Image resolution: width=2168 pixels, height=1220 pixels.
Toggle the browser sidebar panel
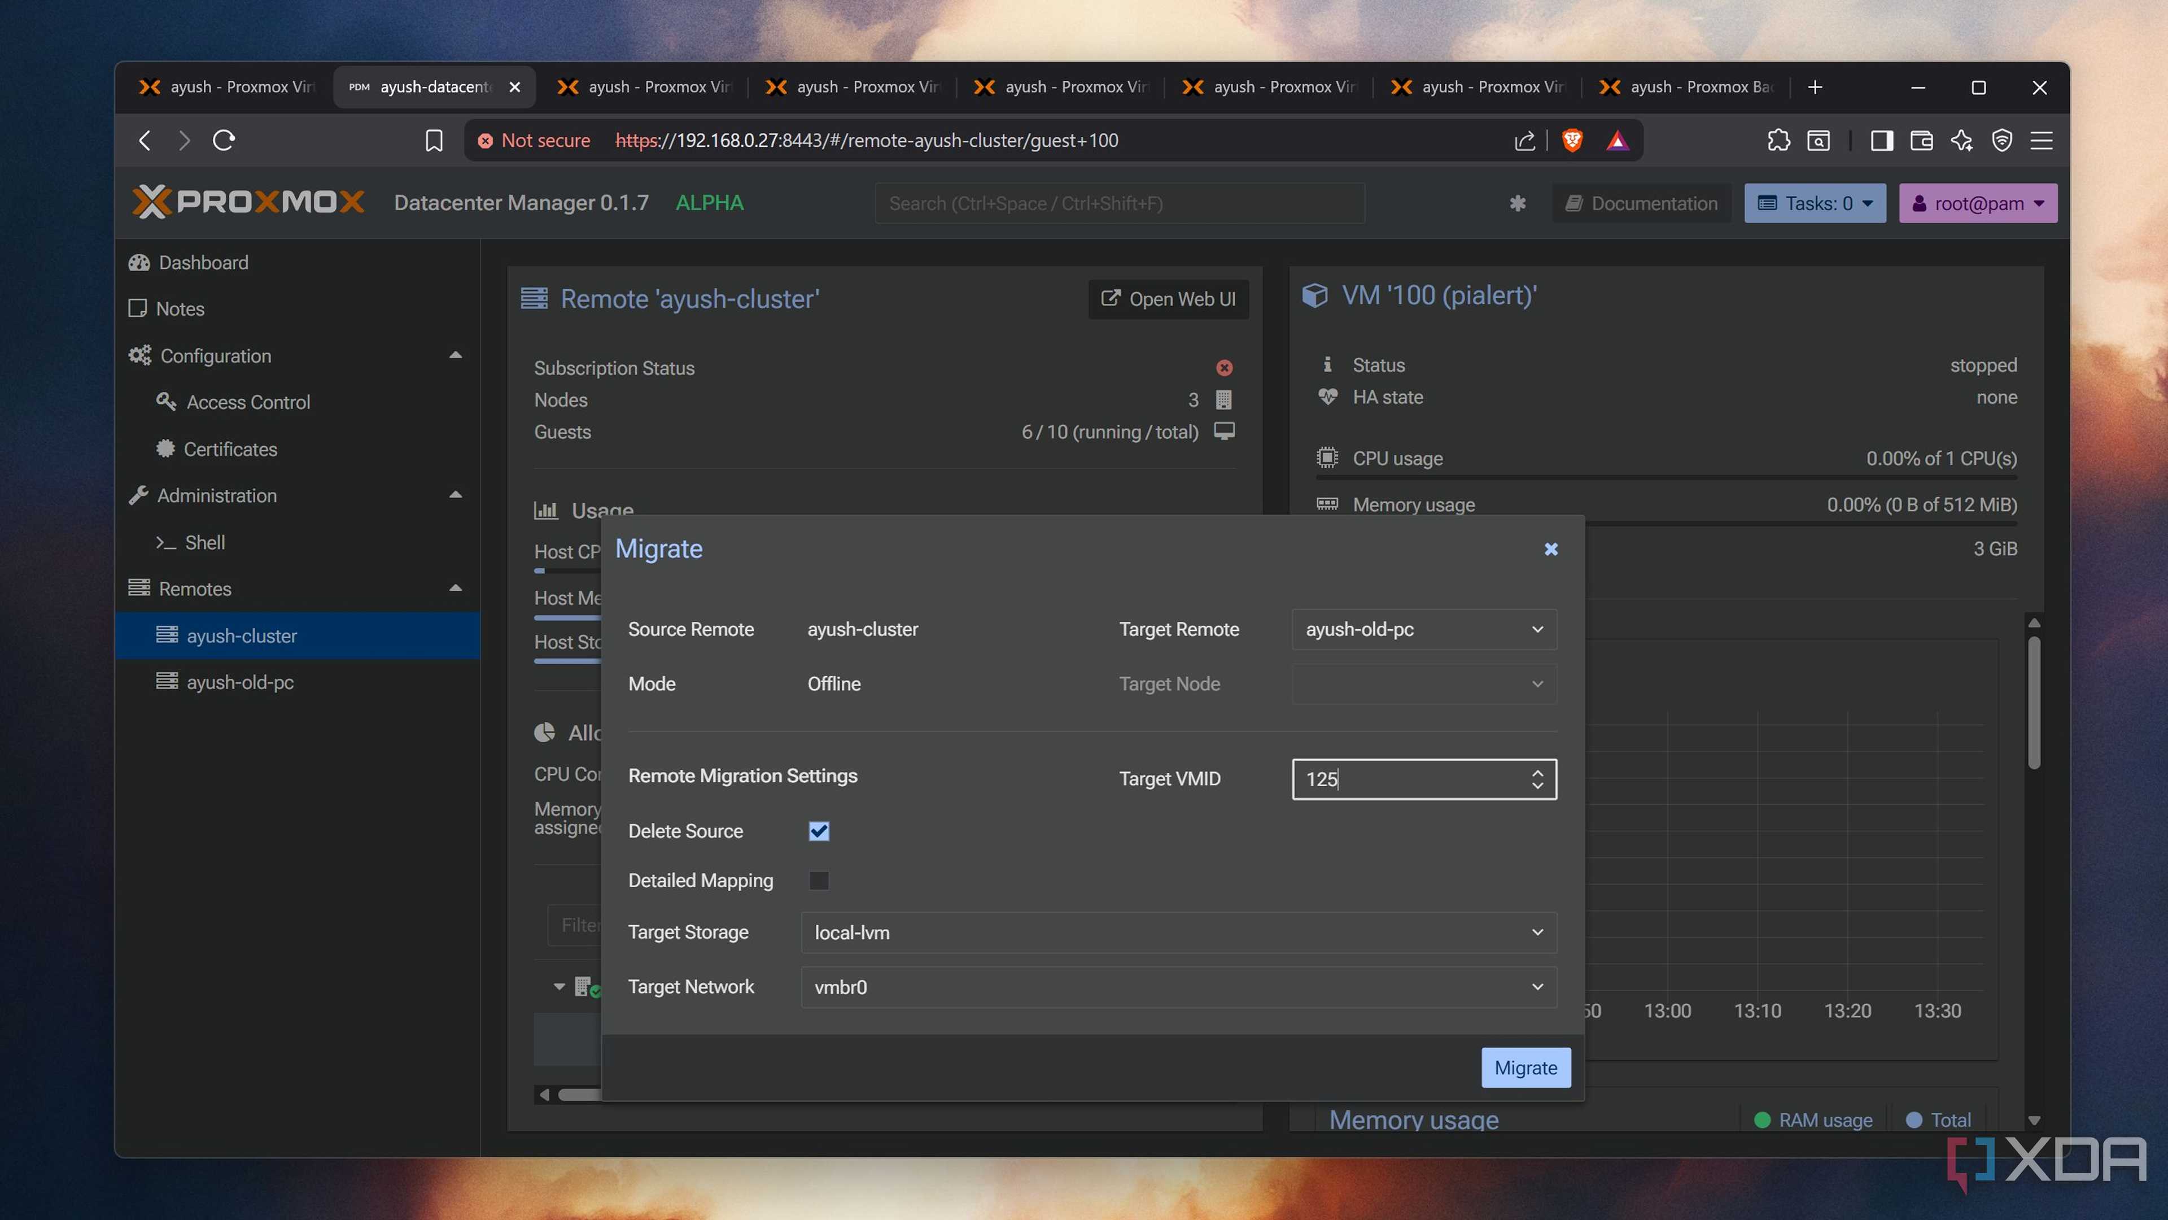pos(1882,140)
